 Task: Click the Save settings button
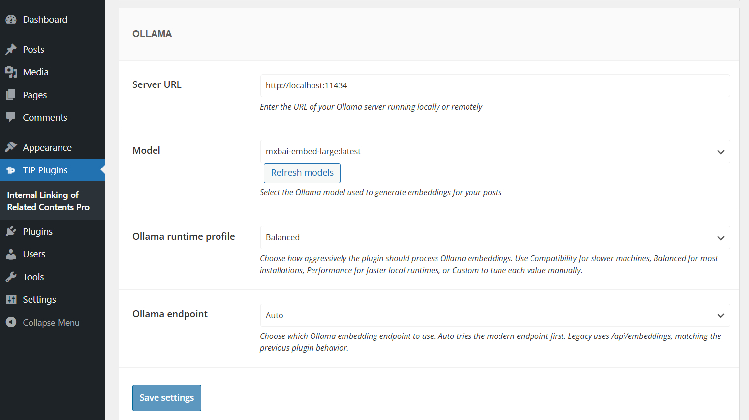click(167, 398)
